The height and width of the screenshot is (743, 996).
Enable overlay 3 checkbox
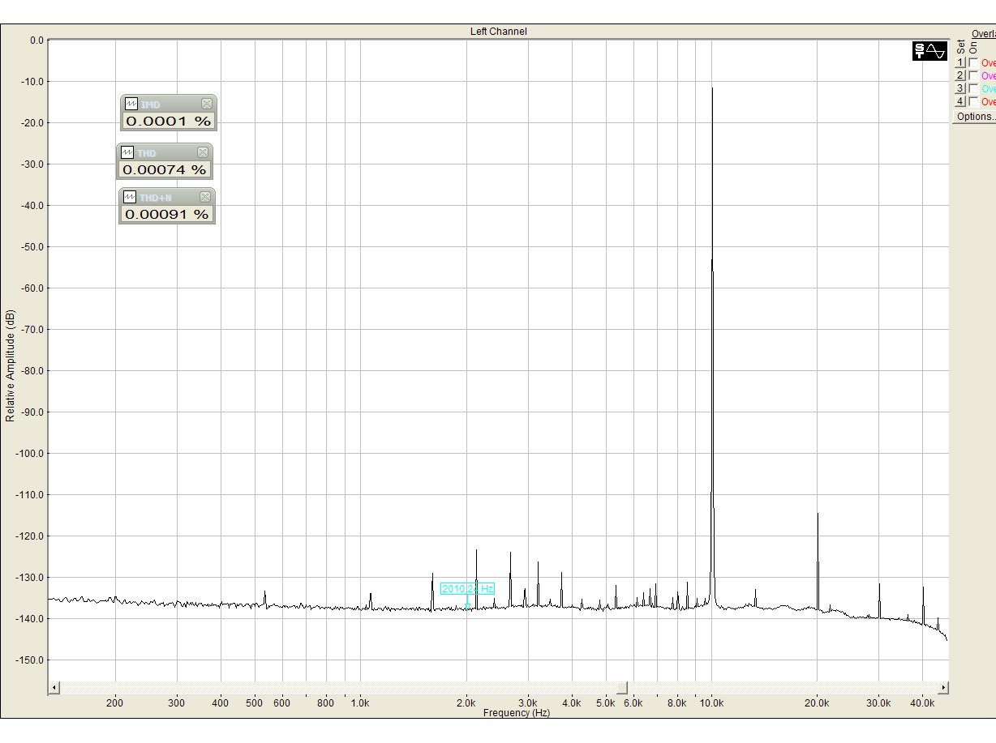pos(973,88)
